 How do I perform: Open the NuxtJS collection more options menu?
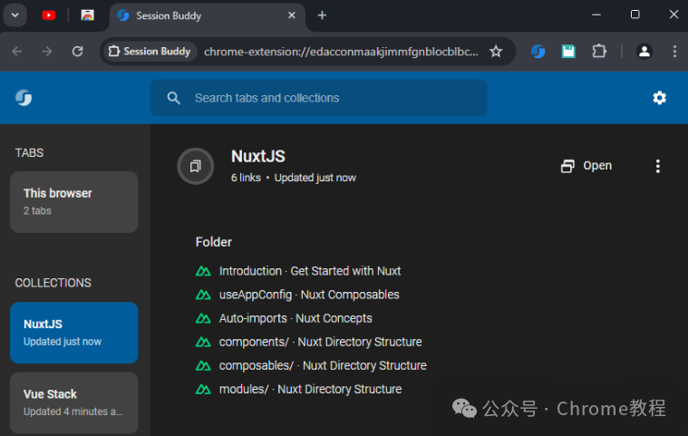658,166
